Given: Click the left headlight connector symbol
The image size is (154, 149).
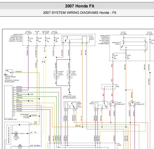Looking at the screenshot, I should tap(133, 104).
